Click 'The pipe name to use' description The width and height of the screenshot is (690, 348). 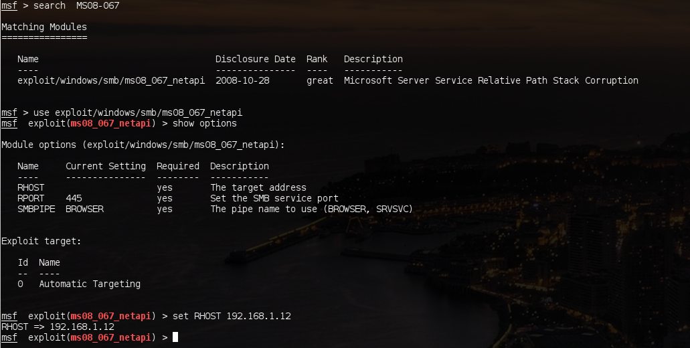312,209
